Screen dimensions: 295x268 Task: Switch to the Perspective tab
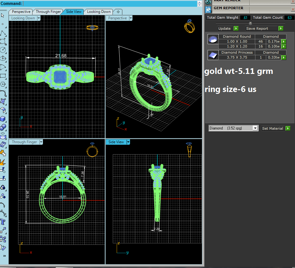(21, 12)
